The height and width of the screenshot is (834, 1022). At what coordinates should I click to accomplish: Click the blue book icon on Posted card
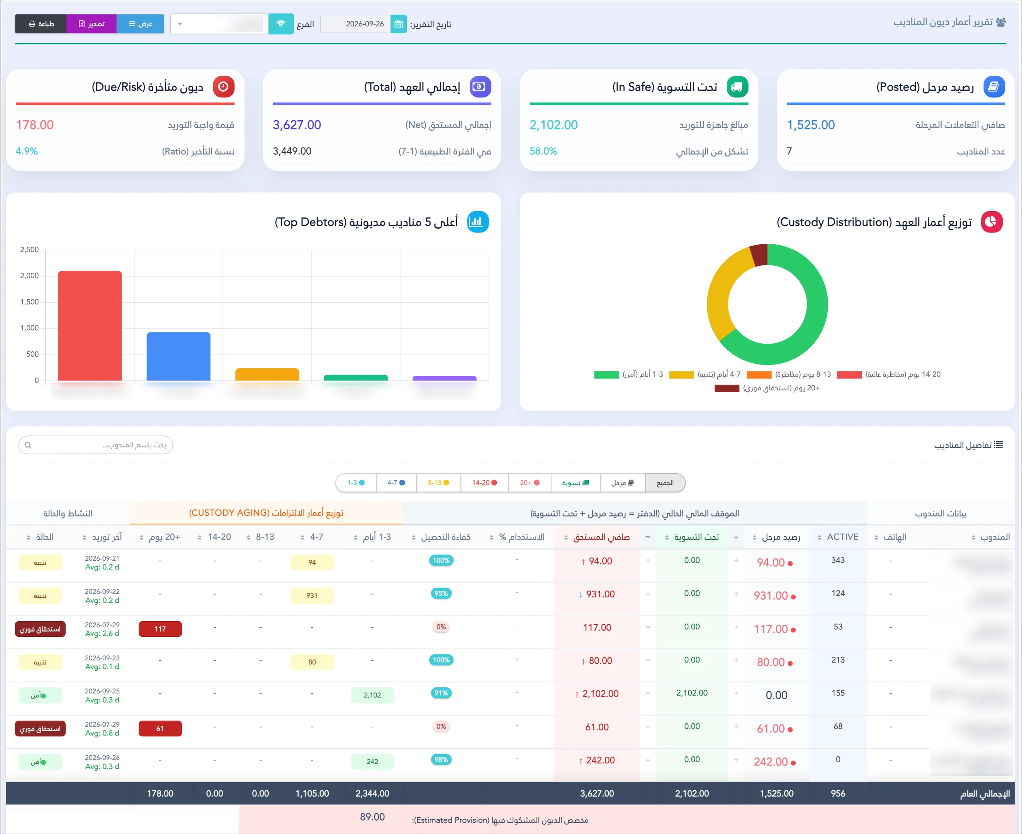(x=994, y=87)
